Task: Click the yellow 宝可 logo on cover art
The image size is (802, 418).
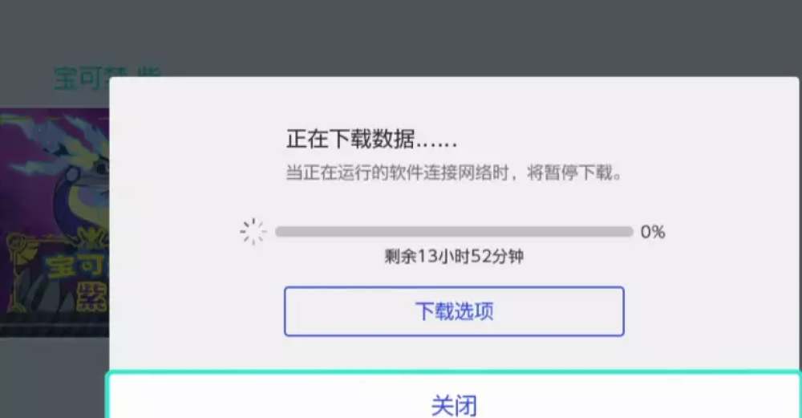Action: [77, 266]
